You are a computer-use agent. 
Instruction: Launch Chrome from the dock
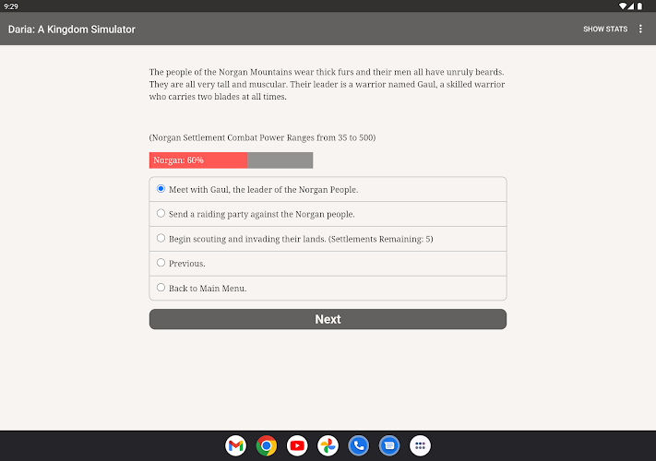pyautogui.click(x=267, y=445)
